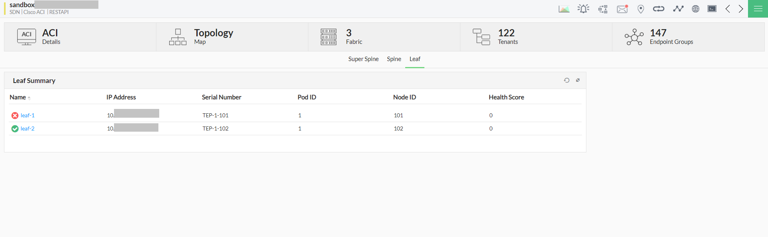Click the Node ID column header
This screenshot has width=768, height=237.
[404, 97]
